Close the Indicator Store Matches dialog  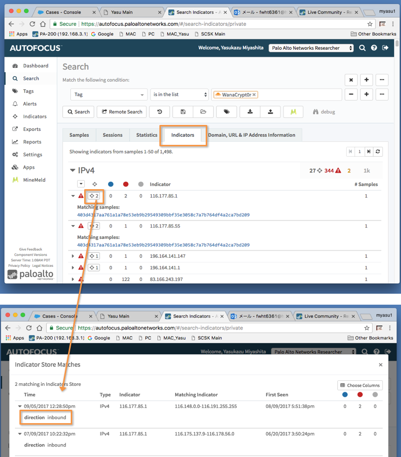pyautogui.click(x=381, y=365)
